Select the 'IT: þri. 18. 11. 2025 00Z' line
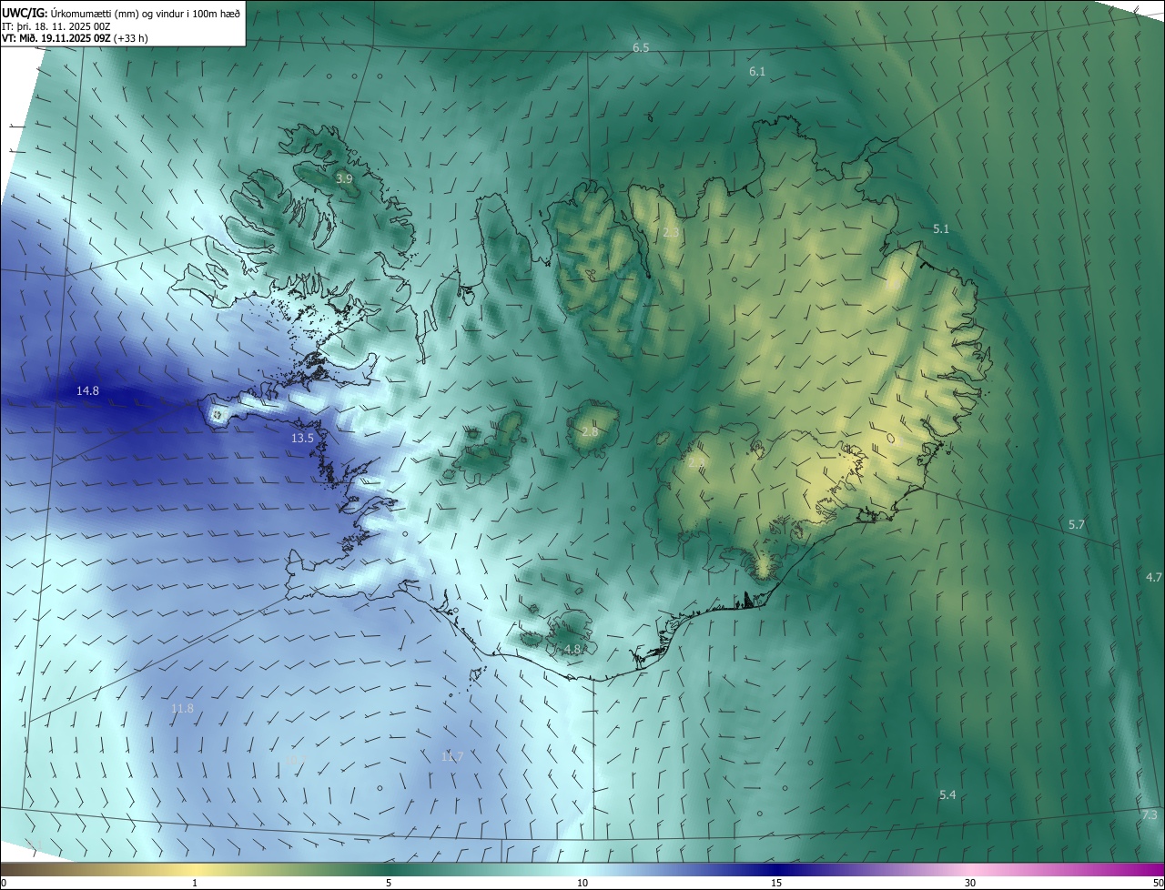The width and height of the screenshot is (1165, 890). point(56,26)
